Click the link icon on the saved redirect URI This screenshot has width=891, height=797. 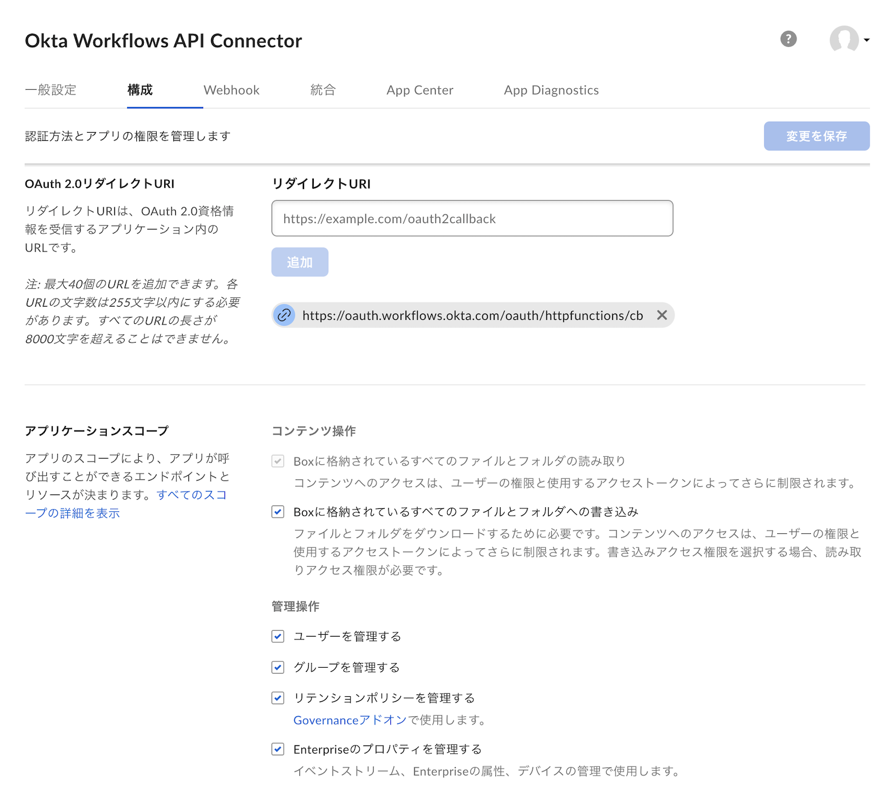[284, 315]
